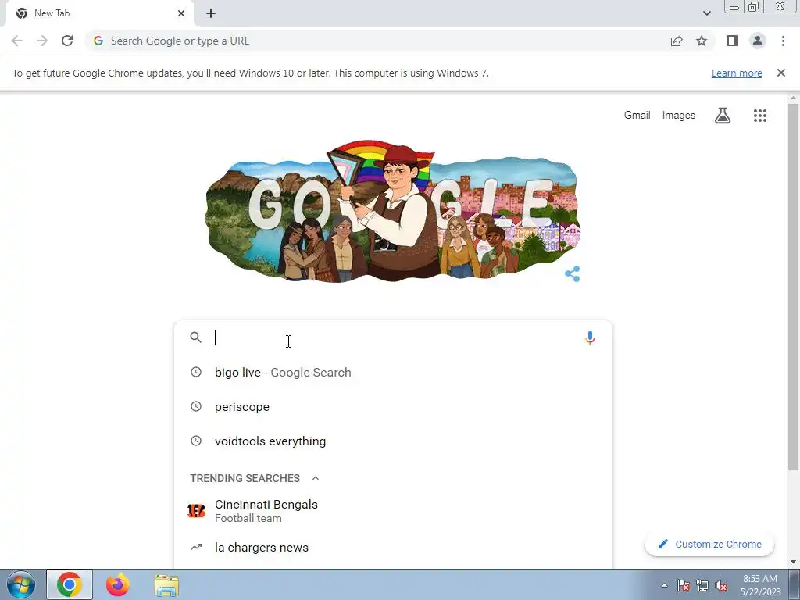
Task: Dismiss the Windows 7 update notice
Action: pyautogui.click(x=781, y=73)
